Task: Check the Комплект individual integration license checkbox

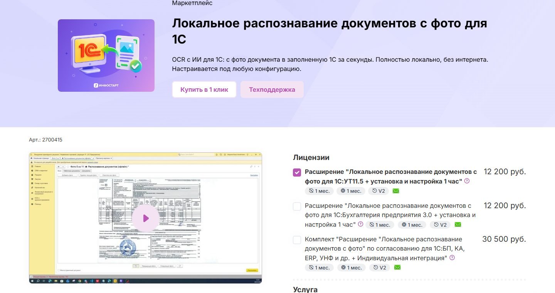Action: click(x=297, y=240)
